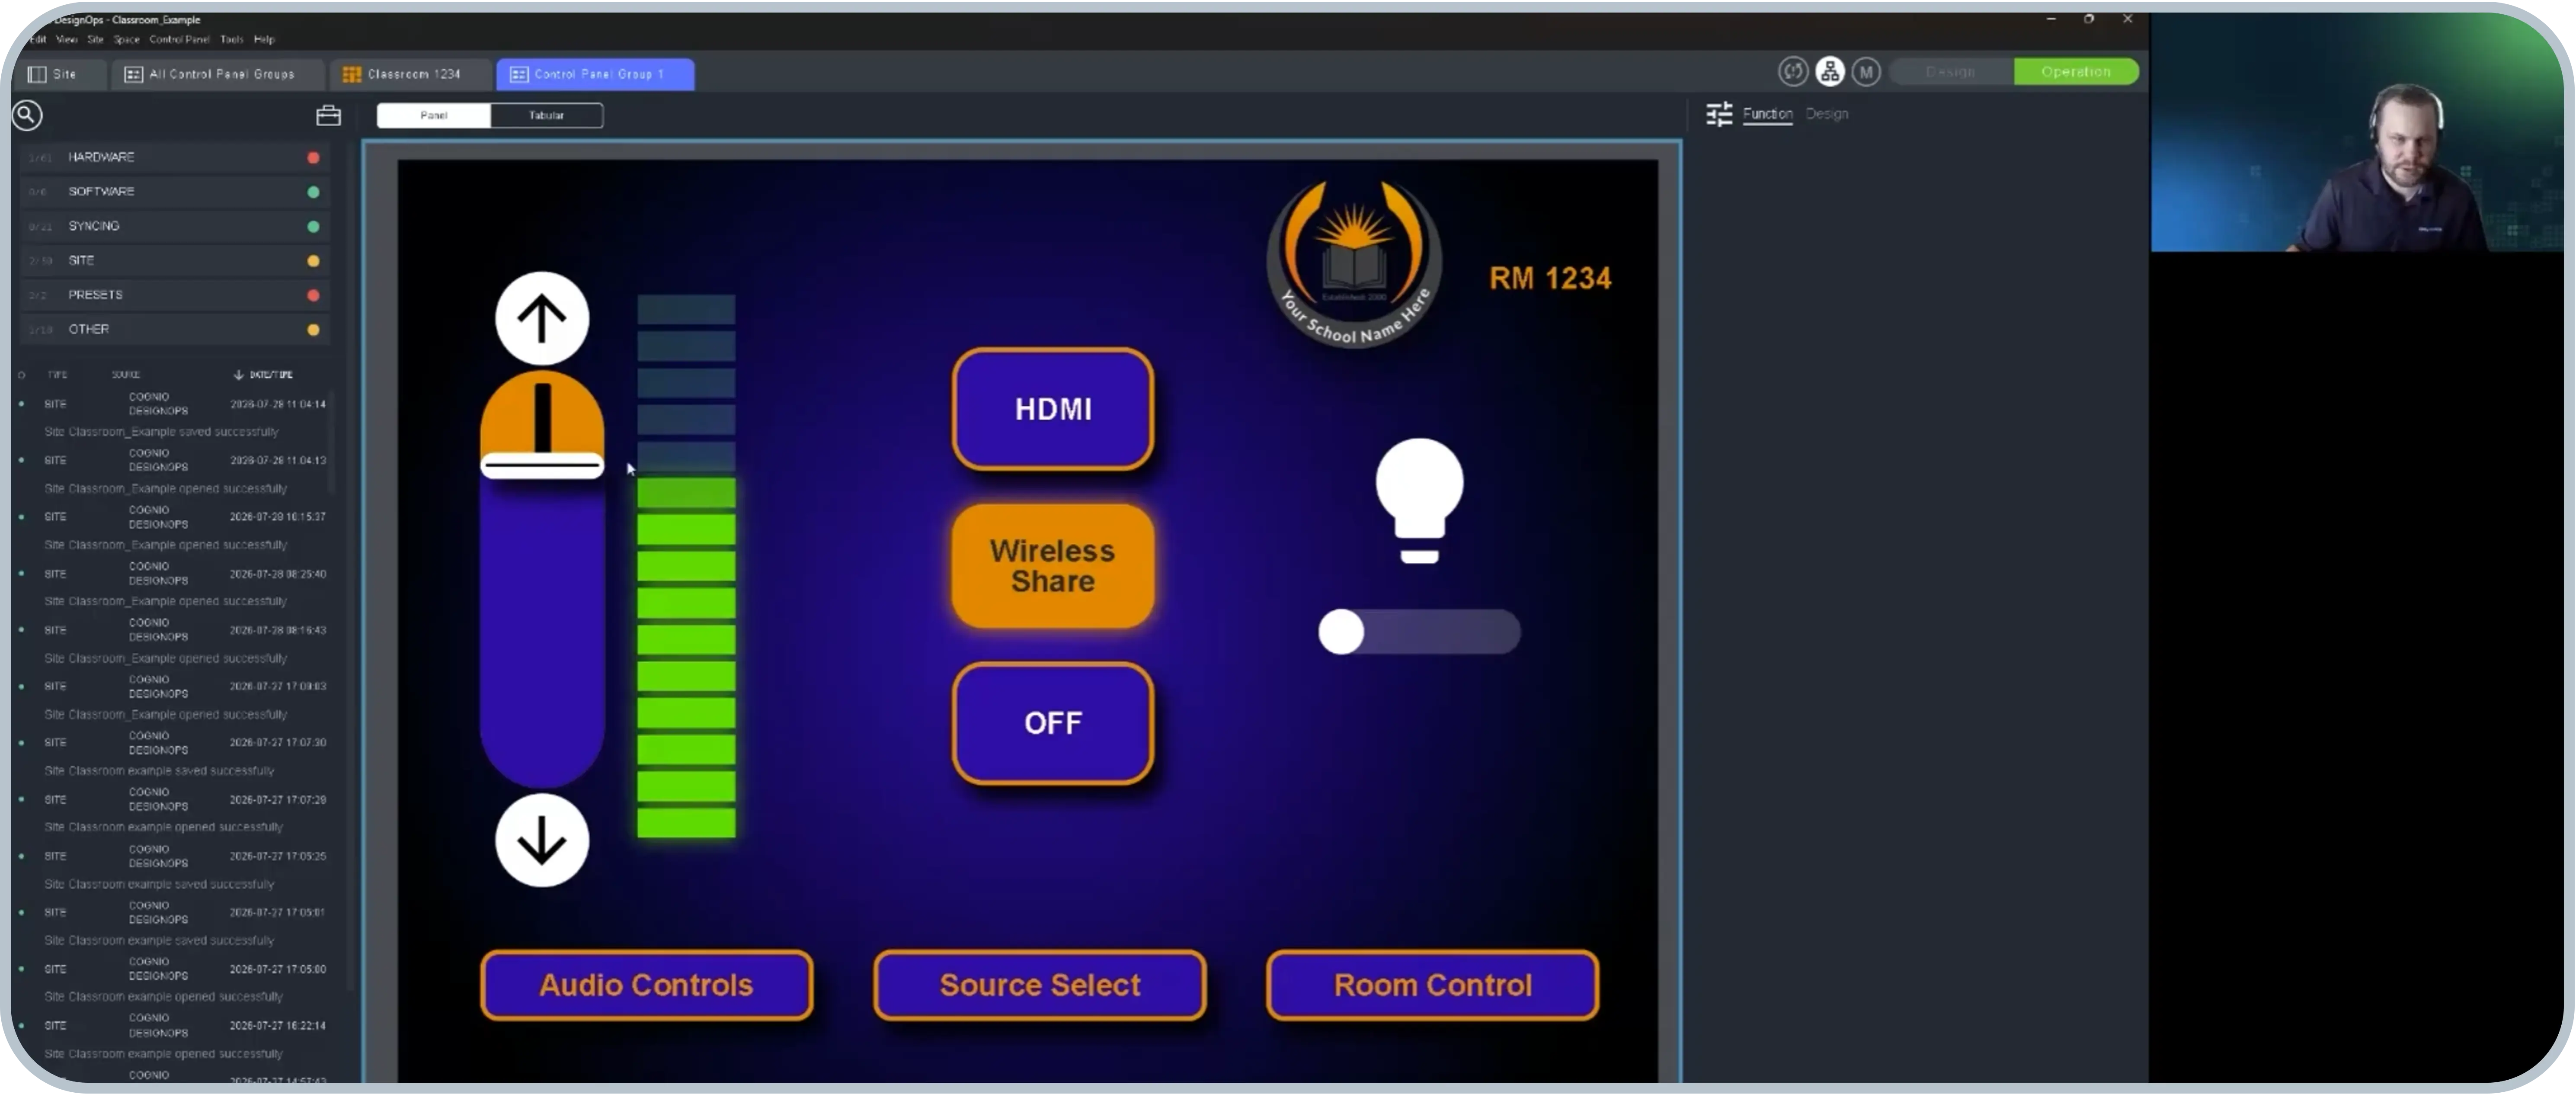Click the search magnifier icon
This screenshot has height=1094, width=2576.
click(x=27, y=116)
